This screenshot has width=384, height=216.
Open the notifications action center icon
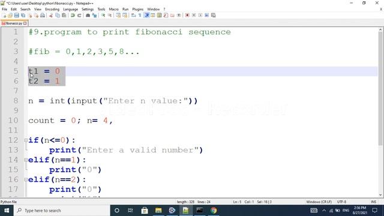[x=374, y=211]
